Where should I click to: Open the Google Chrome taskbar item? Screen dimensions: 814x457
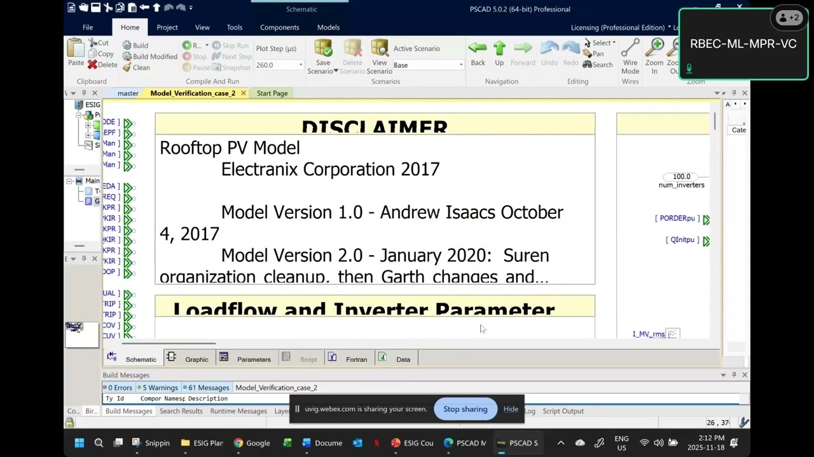(x=252, y=443)
